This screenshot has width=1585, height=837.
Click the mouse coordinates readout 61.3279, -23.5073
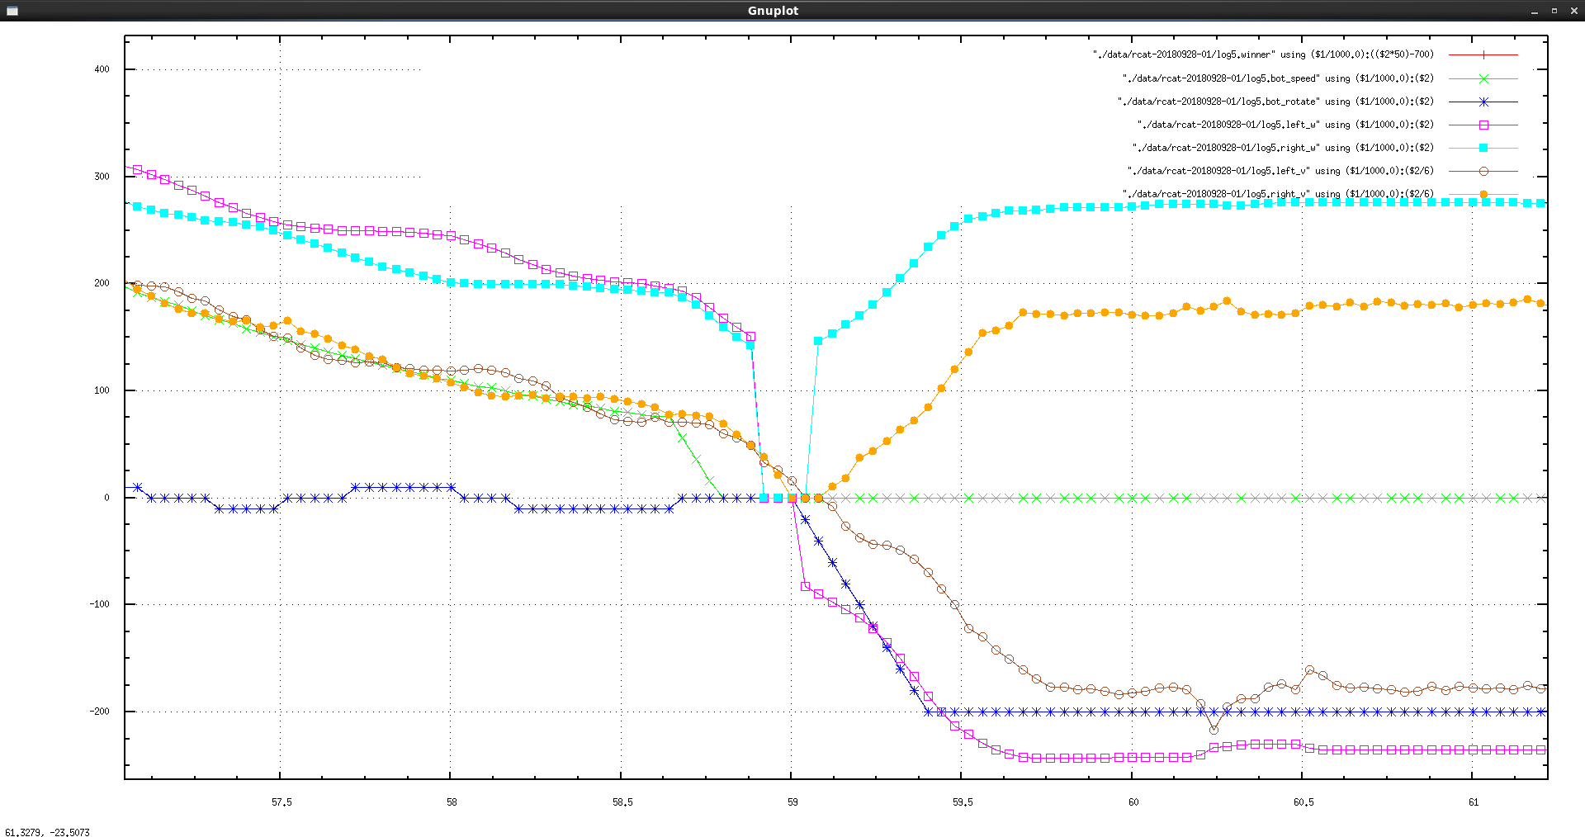[47, 832]
